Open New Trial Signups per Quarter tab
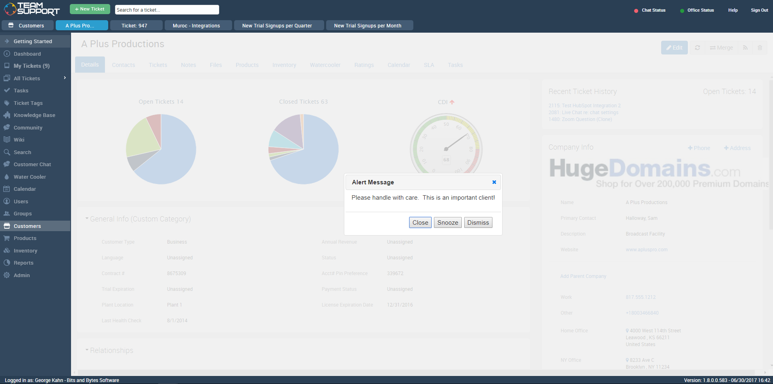Screen dimensions: 773x384 click(279, 25)
